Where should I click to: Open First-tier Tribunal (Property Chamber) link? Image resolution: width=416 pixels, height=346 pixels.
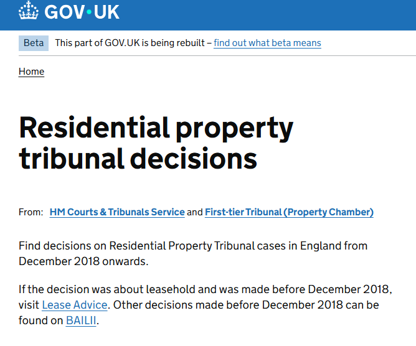(x=289, y=212)
